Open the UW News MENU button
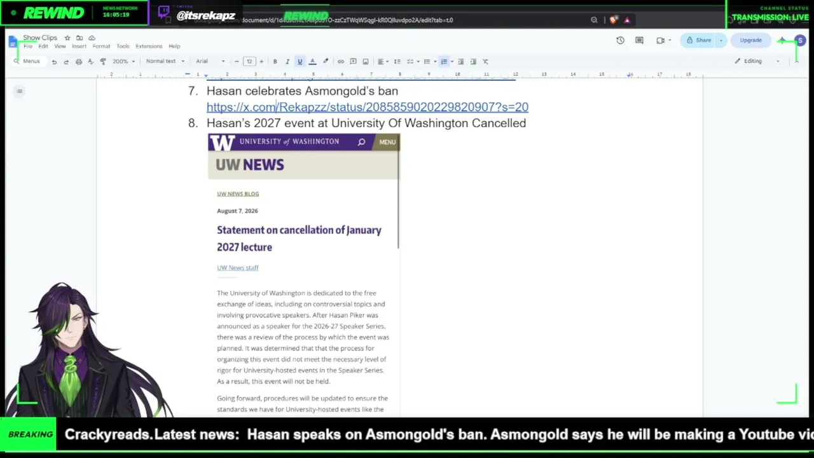Image resolution: width=814 pixels, height=458 pixels. (x=387, y=142)
